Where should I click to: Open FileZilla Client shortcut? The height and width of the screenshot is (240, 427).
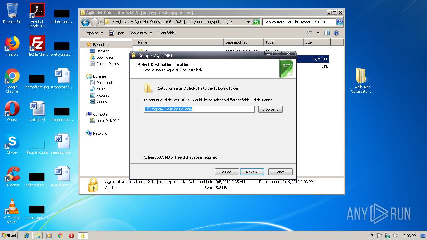tap(37, 46)
